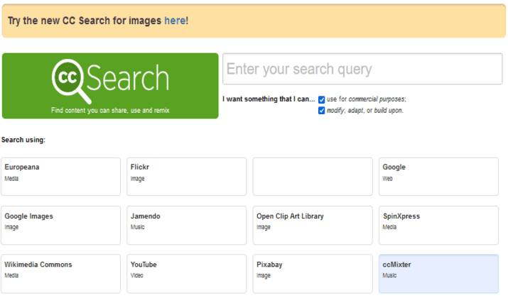Viewport: 508px width, 298px height.
Task: Select the Flickr Image search source
Action: point(187,177)
